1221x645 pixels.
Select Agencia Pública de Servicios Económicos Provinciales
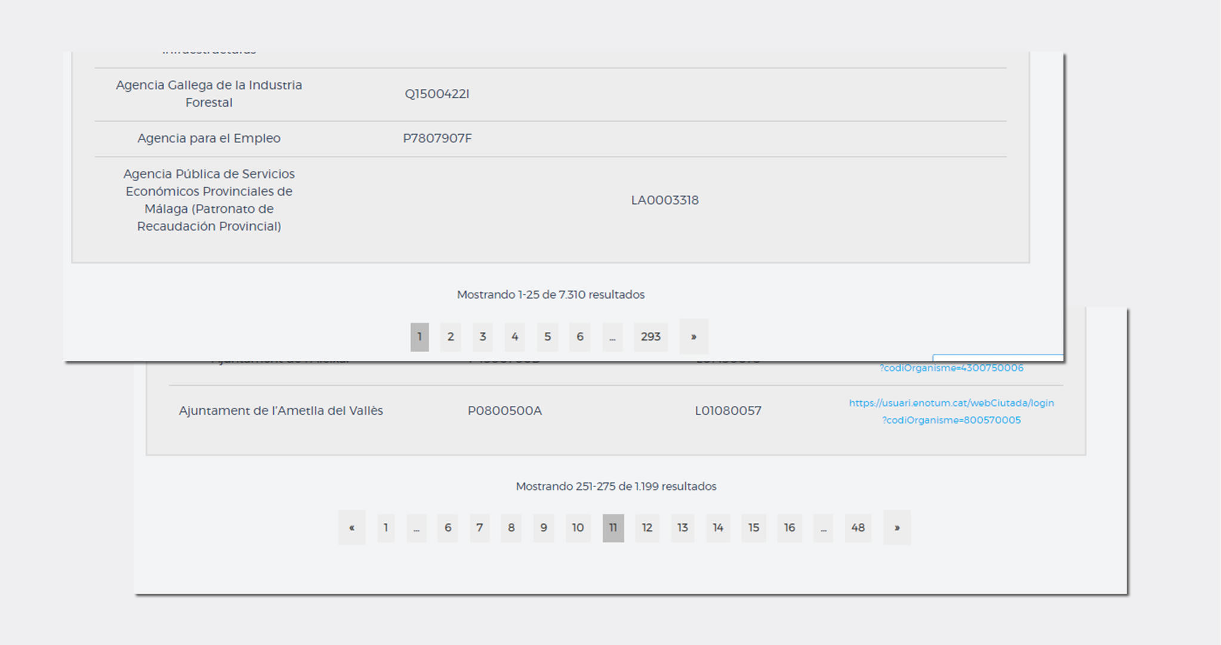coord(209,200)
